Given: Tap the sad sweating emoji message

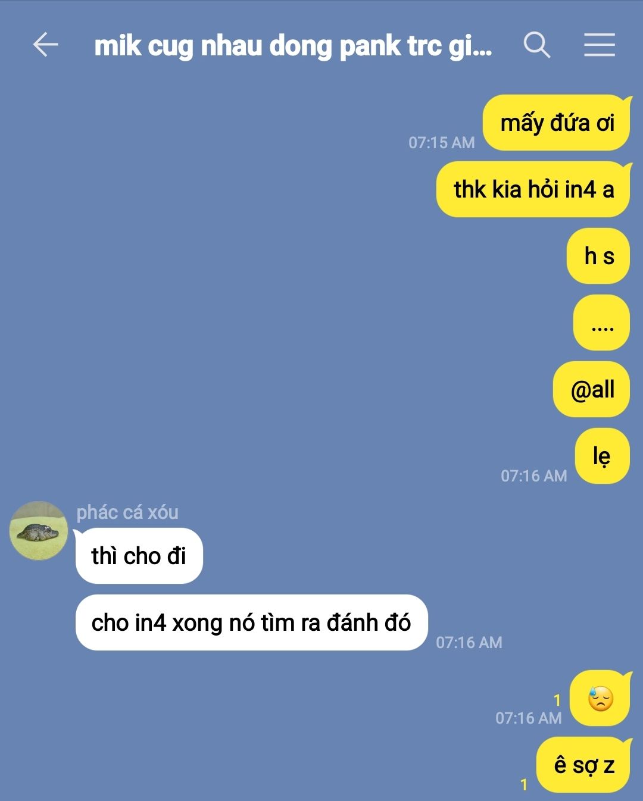Looking at the screenshot, I should [x=600, y=699].
